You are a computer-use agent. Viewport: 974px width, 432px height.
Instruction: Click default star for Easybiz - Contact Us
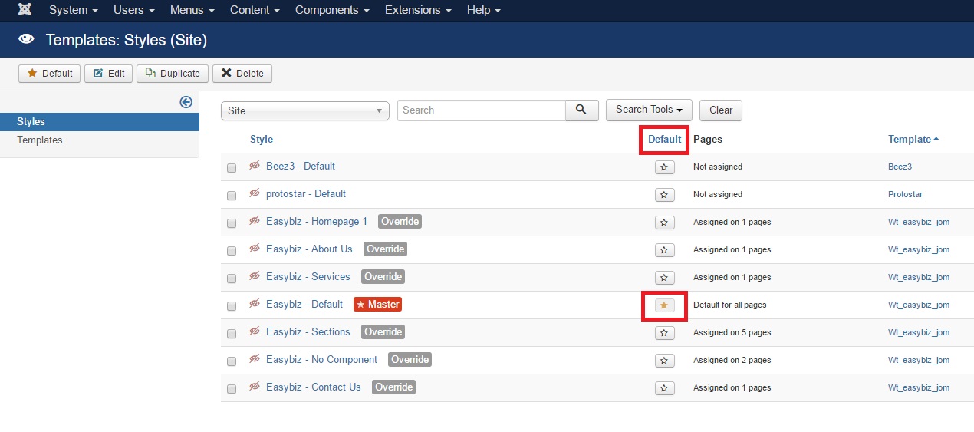coord(665,387)
